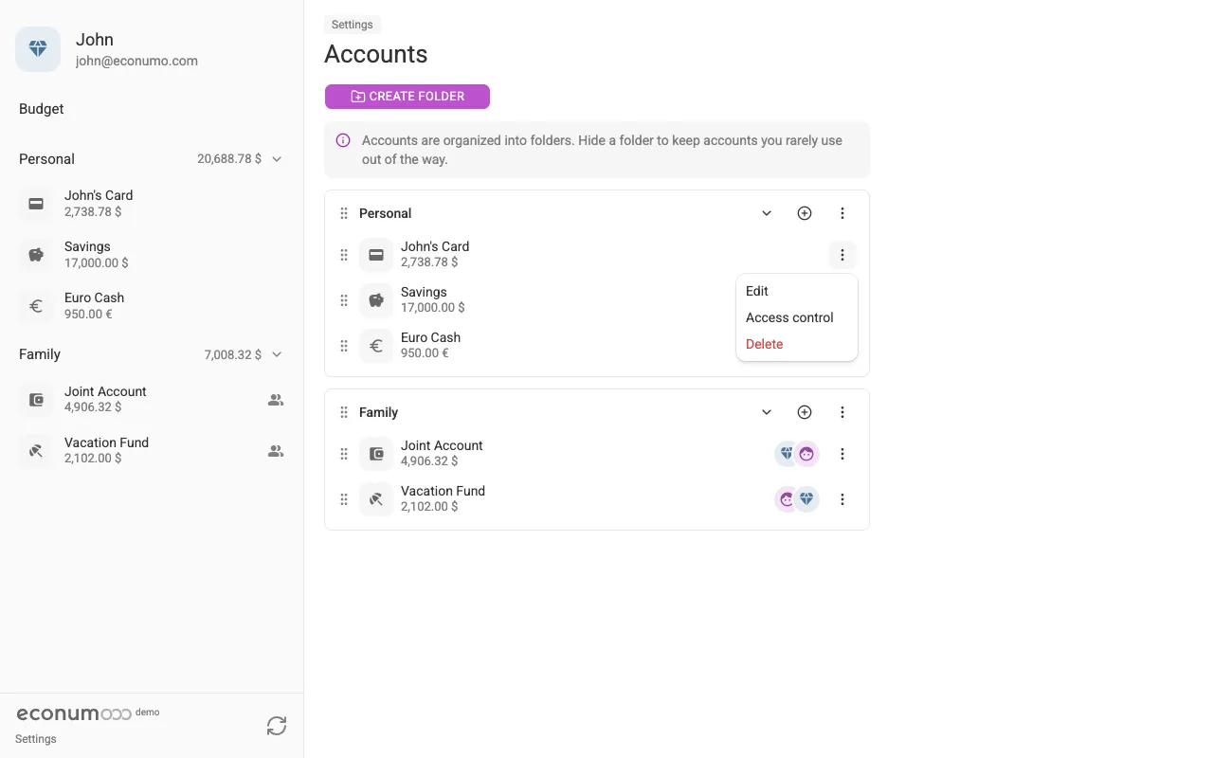The image size is (1213, 758).
Task: Click the econumo logo
Action: 74,713
